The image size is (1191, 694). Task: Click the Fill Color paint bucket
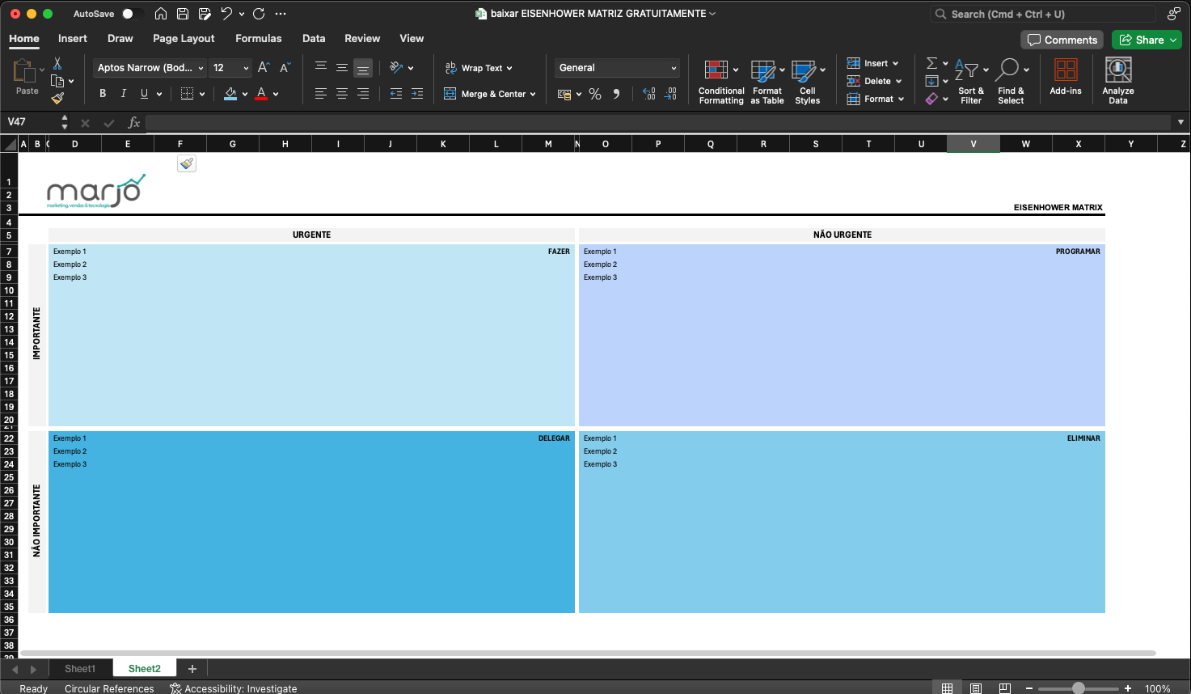[230, 94]
